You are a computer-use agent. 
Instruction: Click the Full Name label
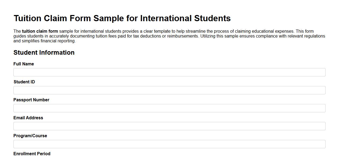24,64
